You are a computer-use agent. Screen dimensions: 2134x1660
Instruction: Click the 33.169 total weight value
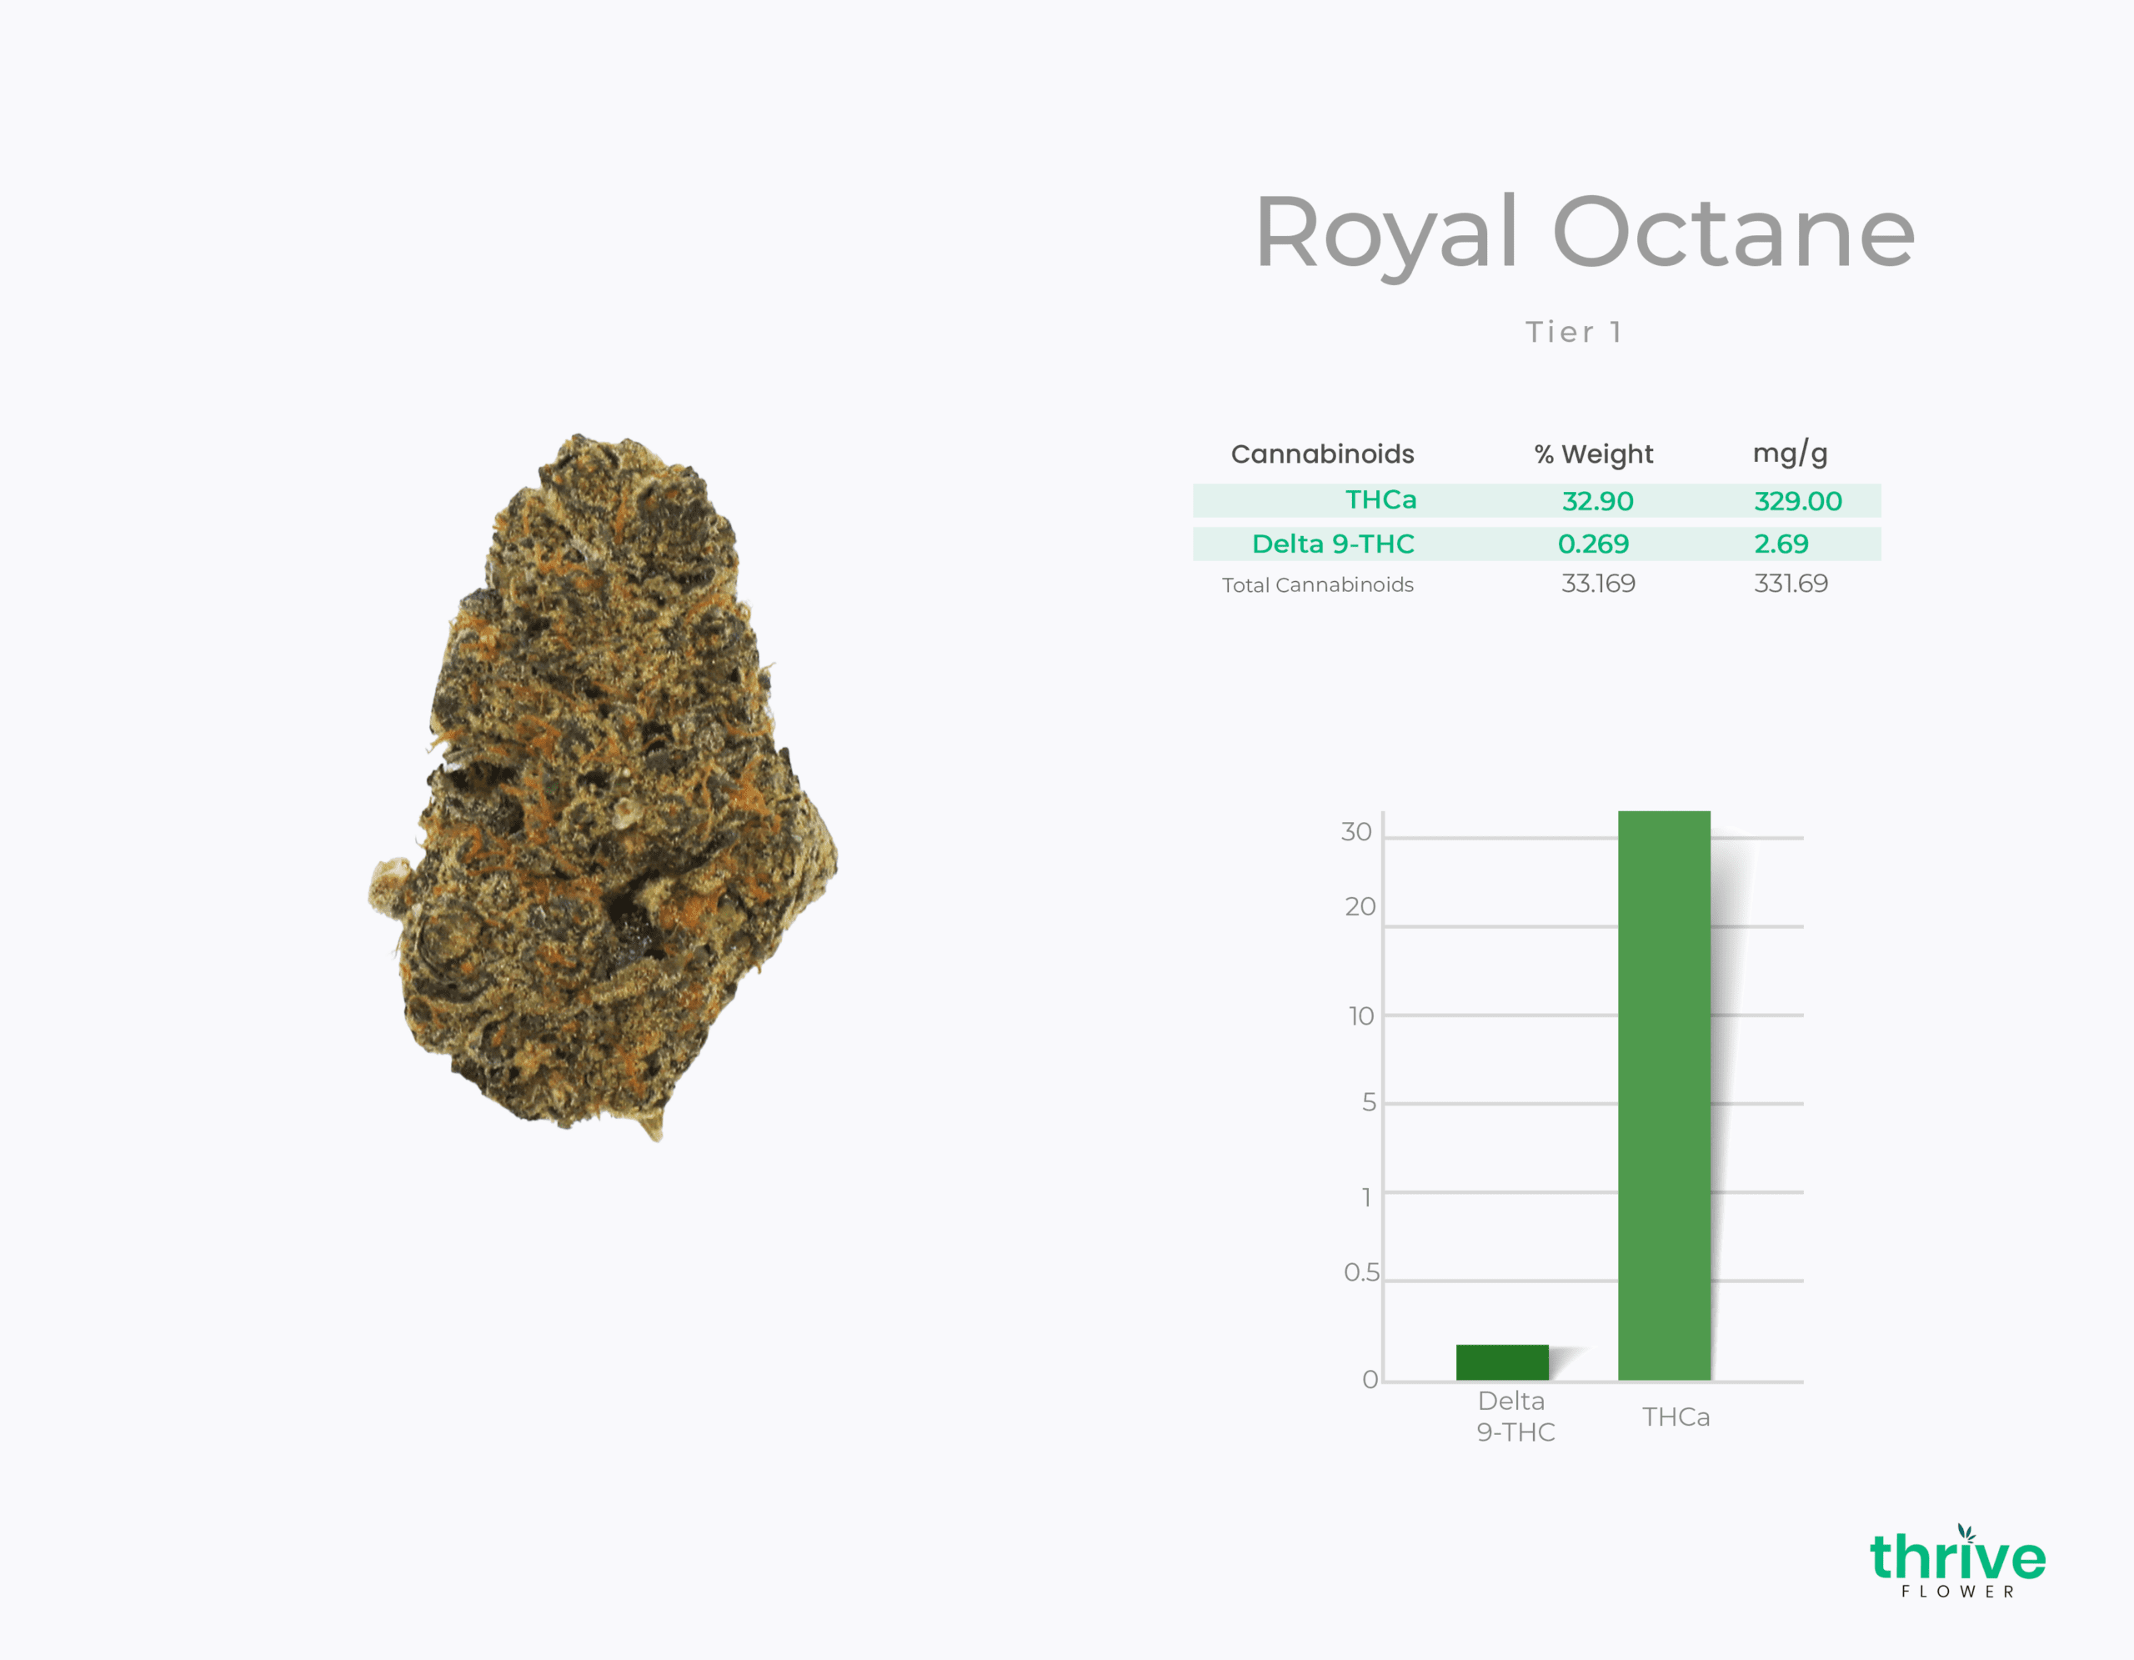point(1597,584)
